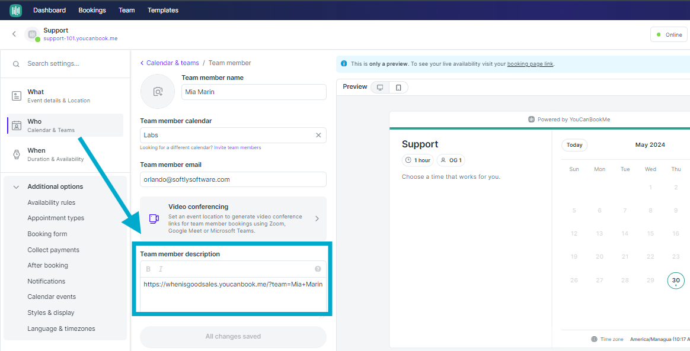The height and width of the screenshot is (351, 690).
Task: Open the Team member calendar dropdown
Action: 233,136
